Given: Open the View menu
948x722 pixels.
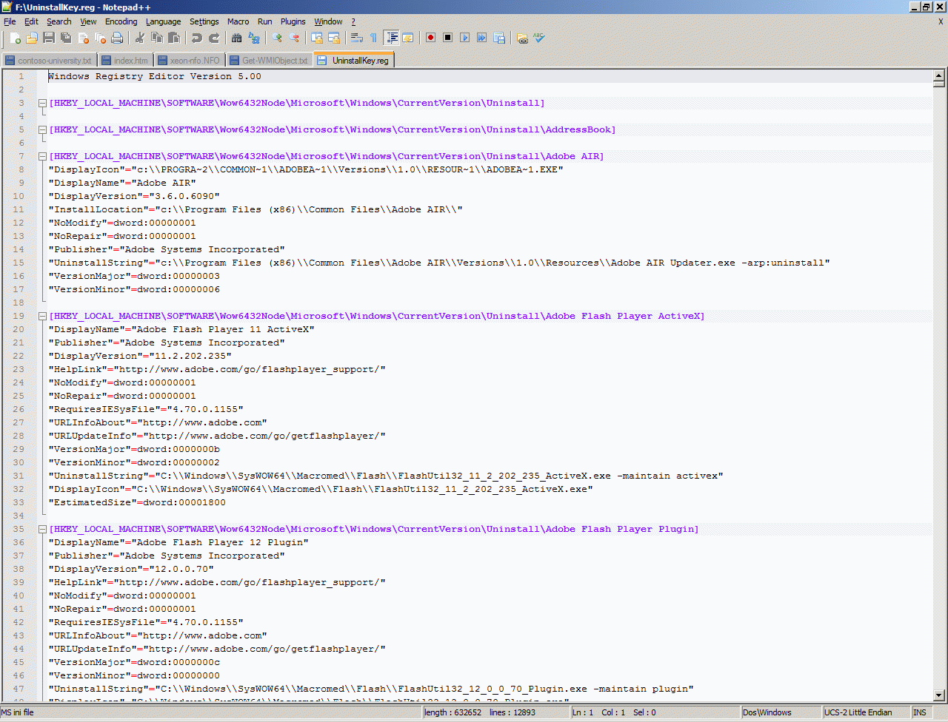Looking at the screenshot, I should (x=88, y=21).
